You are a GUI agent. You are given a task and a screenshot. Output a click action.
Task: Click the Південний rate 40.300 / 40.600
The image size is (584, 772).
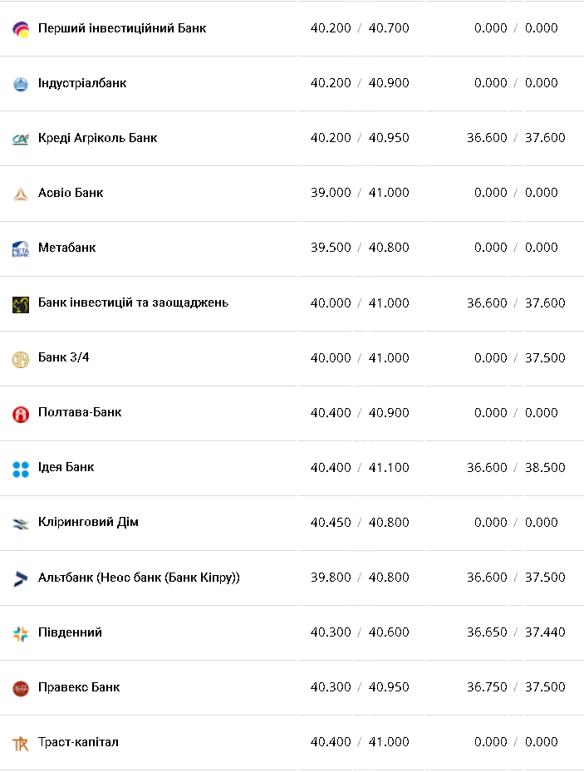tap(360, 632)
